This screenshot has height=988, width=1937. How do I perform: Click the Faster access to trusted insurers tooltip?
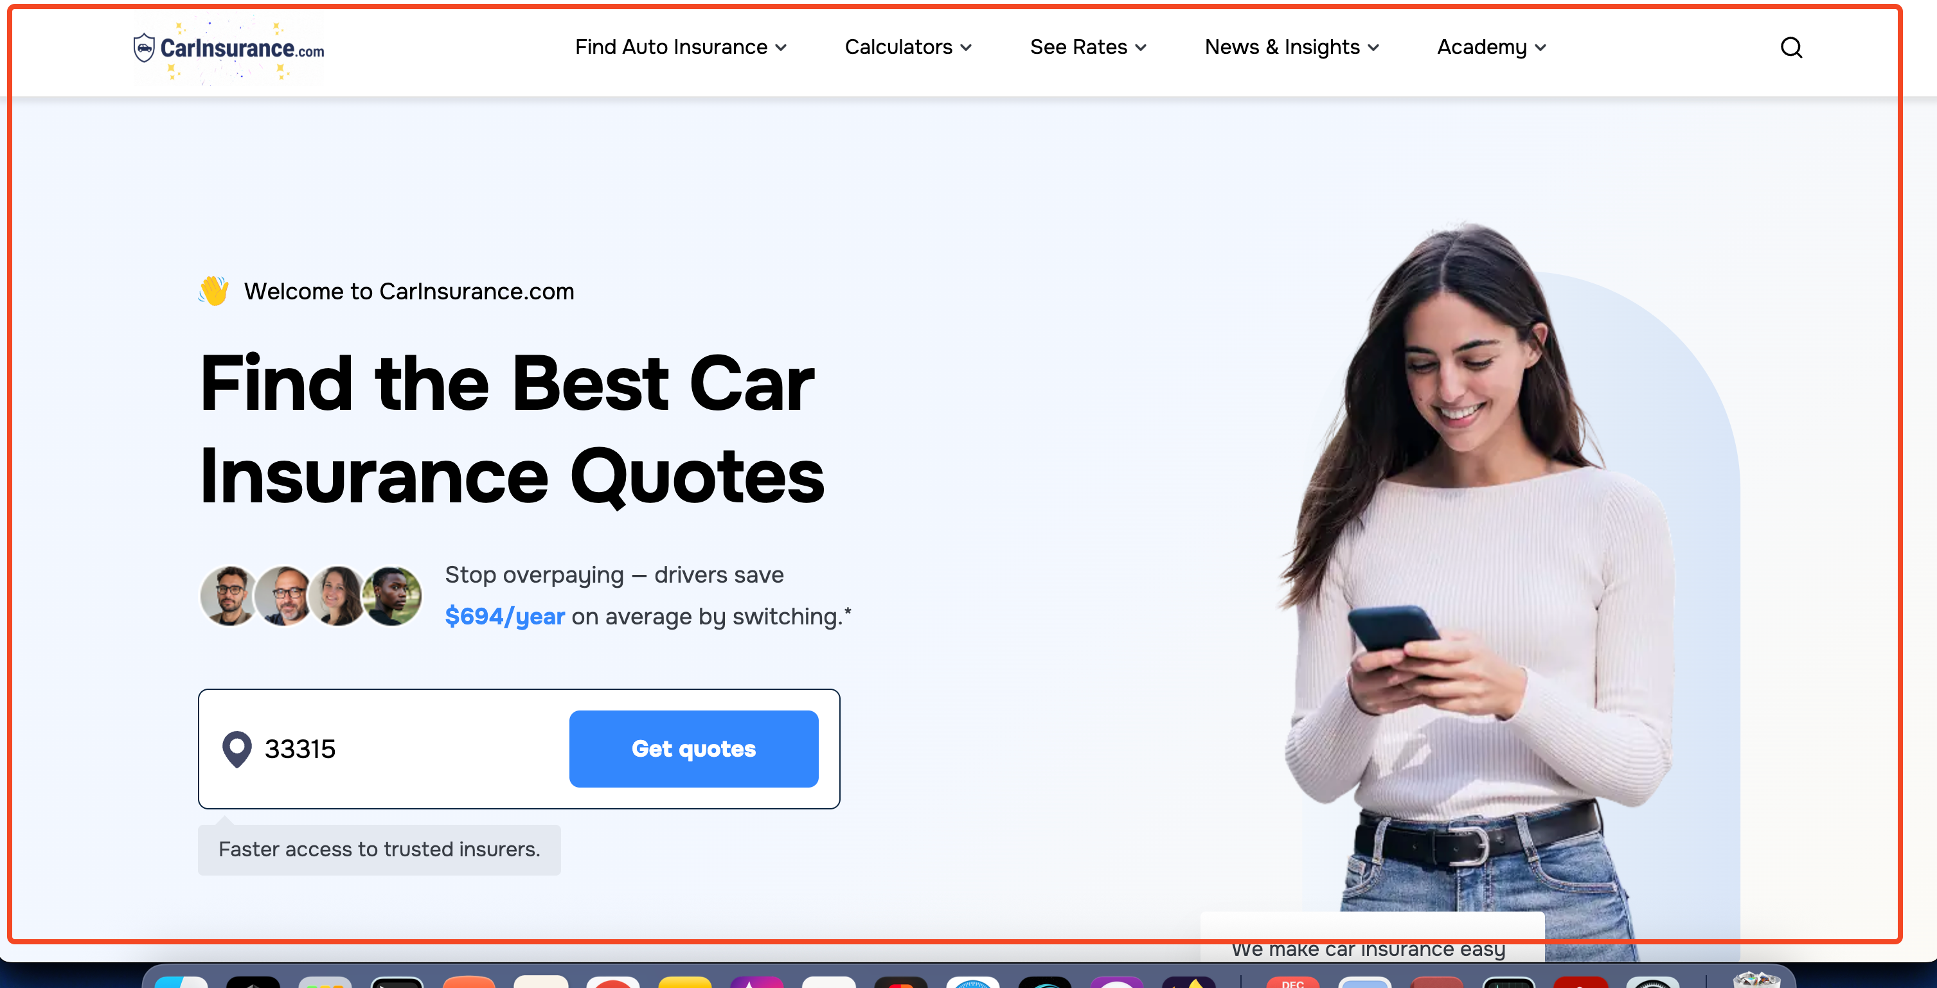pyautogui.click(x=379, y=850)
